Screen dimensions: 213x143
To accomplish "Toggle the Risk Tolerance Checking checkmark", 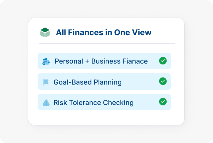I will [163, 102].
